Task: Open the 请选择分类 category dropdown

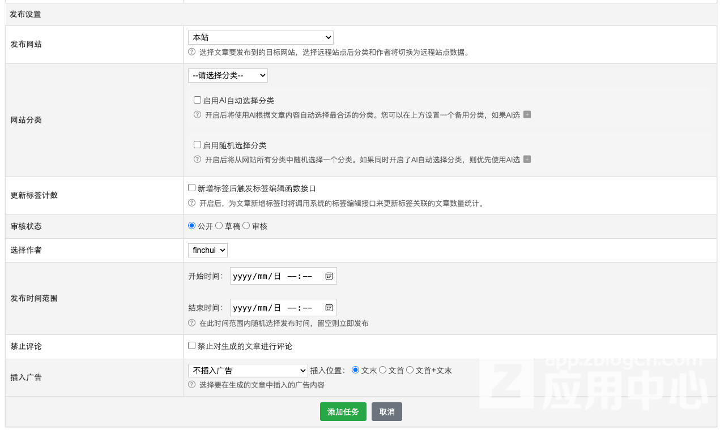Action: click(228, 75)
